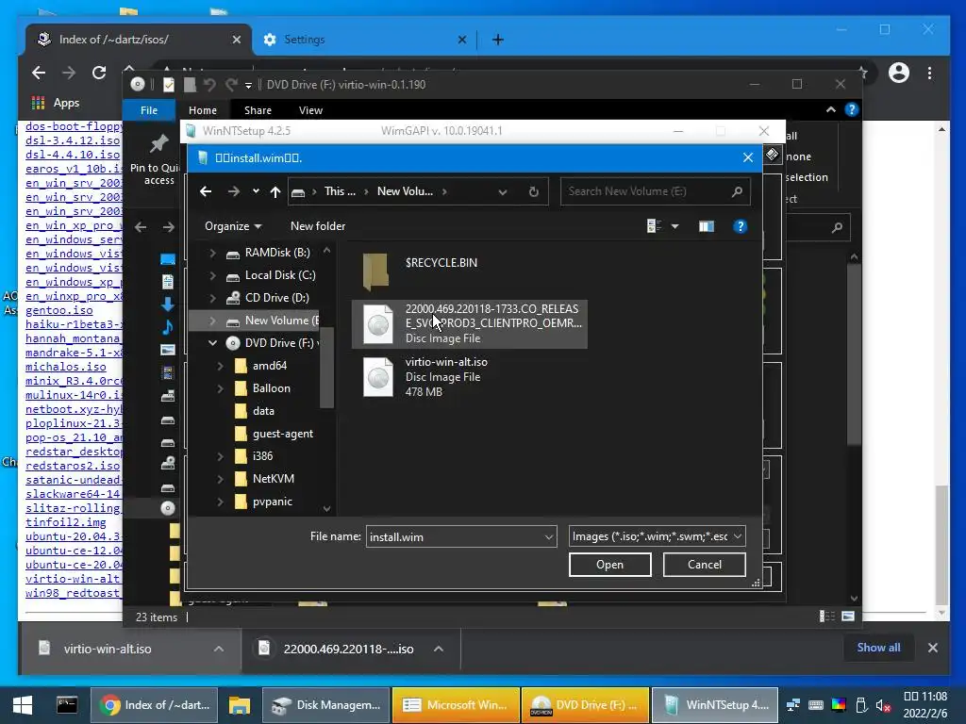Viewport: 966px width, 724px height.
Task: Expand the amd64 folder node
Action: [x=220, y=366]
